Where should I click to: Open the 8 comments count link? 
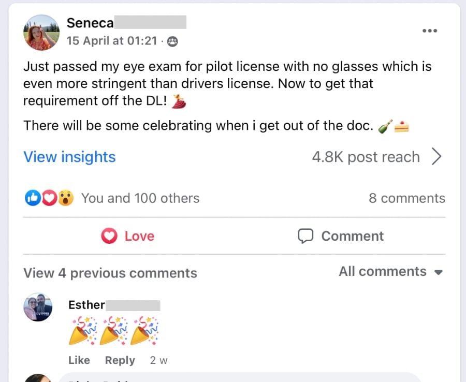coord(406,198)
